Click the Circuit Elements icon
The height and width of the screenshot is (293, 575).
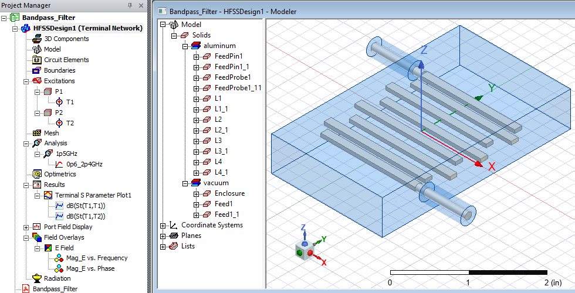pos(37,60)
